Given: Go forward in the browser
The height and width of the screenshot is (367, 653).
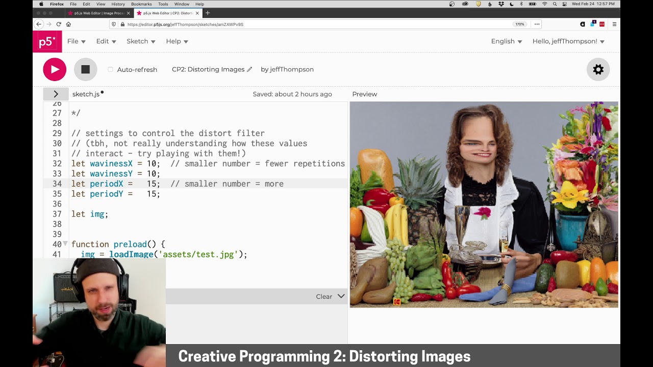Looking at the screenshot, I should click(49, 24).
